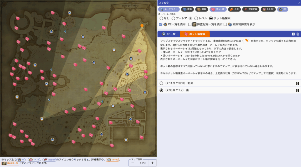301x167 pixels.
Task: Toggle the F.A.T.E filter chip
Action: point(268,9)
